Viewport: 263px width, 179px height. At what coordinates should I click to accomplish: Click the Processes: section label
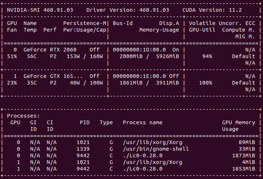pyautogui.click(x=23, y=116)
